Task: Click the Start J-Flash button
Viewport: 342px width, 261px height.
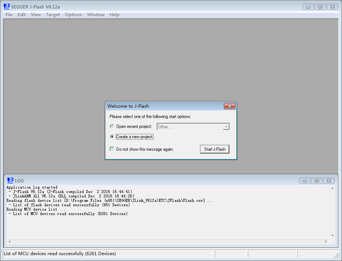Action: pos(215,149)
